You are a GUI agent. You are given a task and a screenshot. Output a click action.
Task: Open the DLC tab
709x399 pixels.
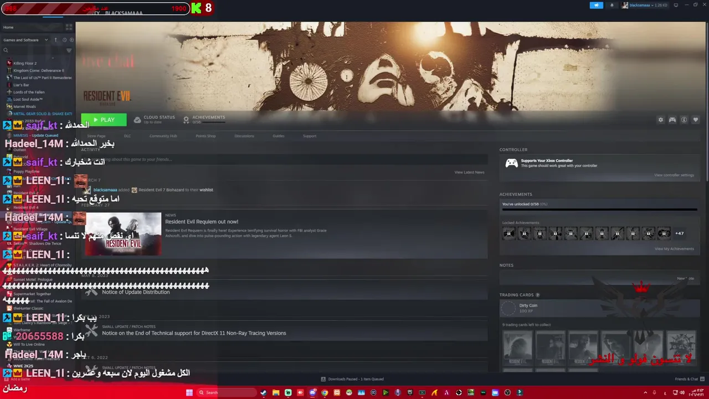pyautogui.click(x=127, y=136)
